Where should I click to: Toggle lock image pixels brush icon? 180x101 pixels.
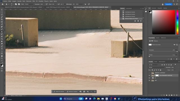pyautogui.click(x=154, y=70)
